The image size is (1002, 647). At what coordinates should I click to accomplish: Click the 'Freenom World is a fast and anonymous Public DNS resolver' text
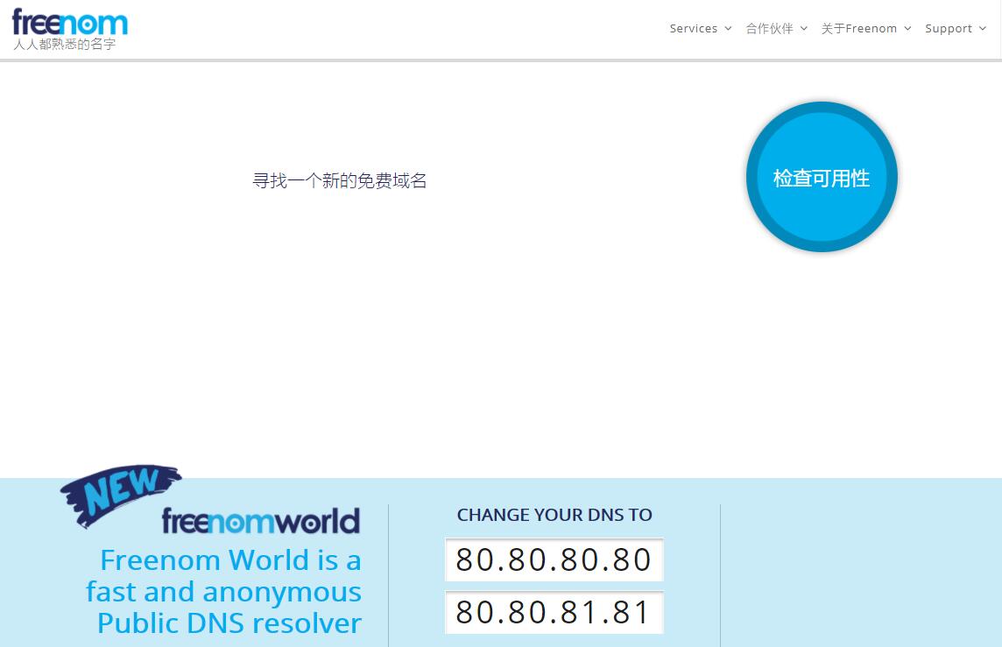click(x=223, y=592)
